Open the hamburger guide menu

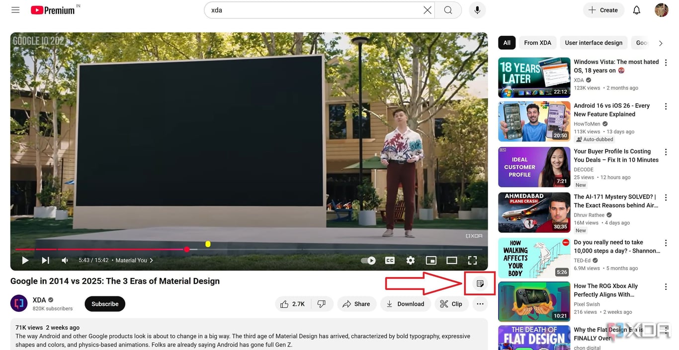tap(15, 10)
